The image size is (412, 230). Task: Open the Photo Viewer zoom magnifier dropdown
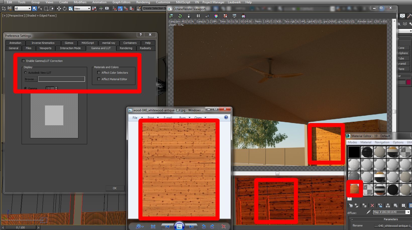point(139,226)
